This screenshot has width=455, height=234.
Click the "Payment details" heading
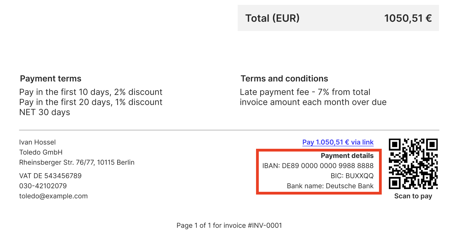click(x=347, y=156)
